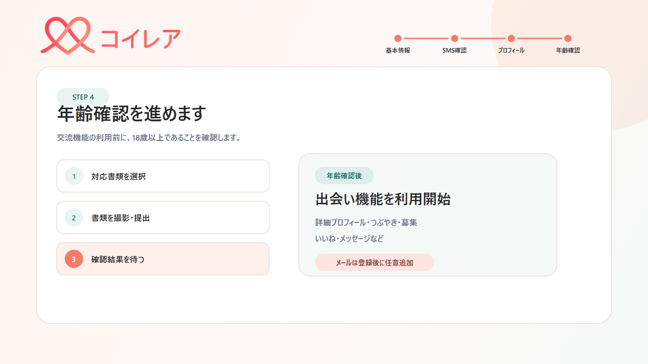
Task: Open the 書類を撮影・提出 step row
Action: 163,217
